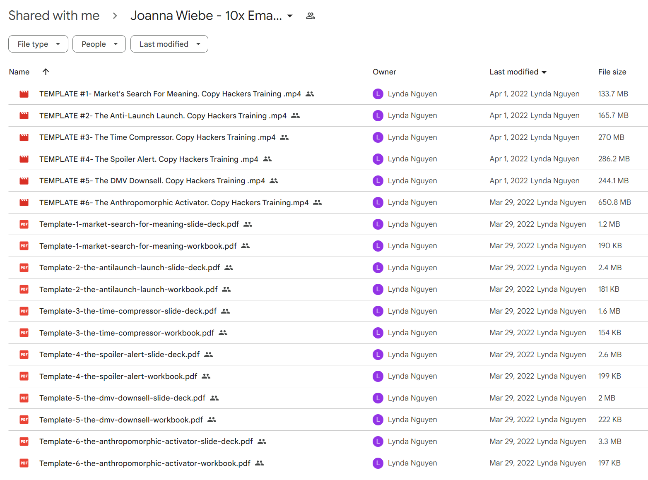Open Template-6-the-anthropomorphic-activator-workbook.pdf
Image resolution: width=648 pixels, height=480 pixels.
[x=145, y=463]
